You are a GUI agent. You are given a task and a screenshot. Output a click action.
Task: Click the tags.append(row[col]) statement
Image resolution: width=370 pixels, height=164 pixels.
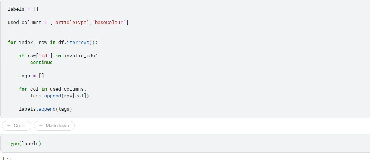pyautogui.click(x=60, y=96)
